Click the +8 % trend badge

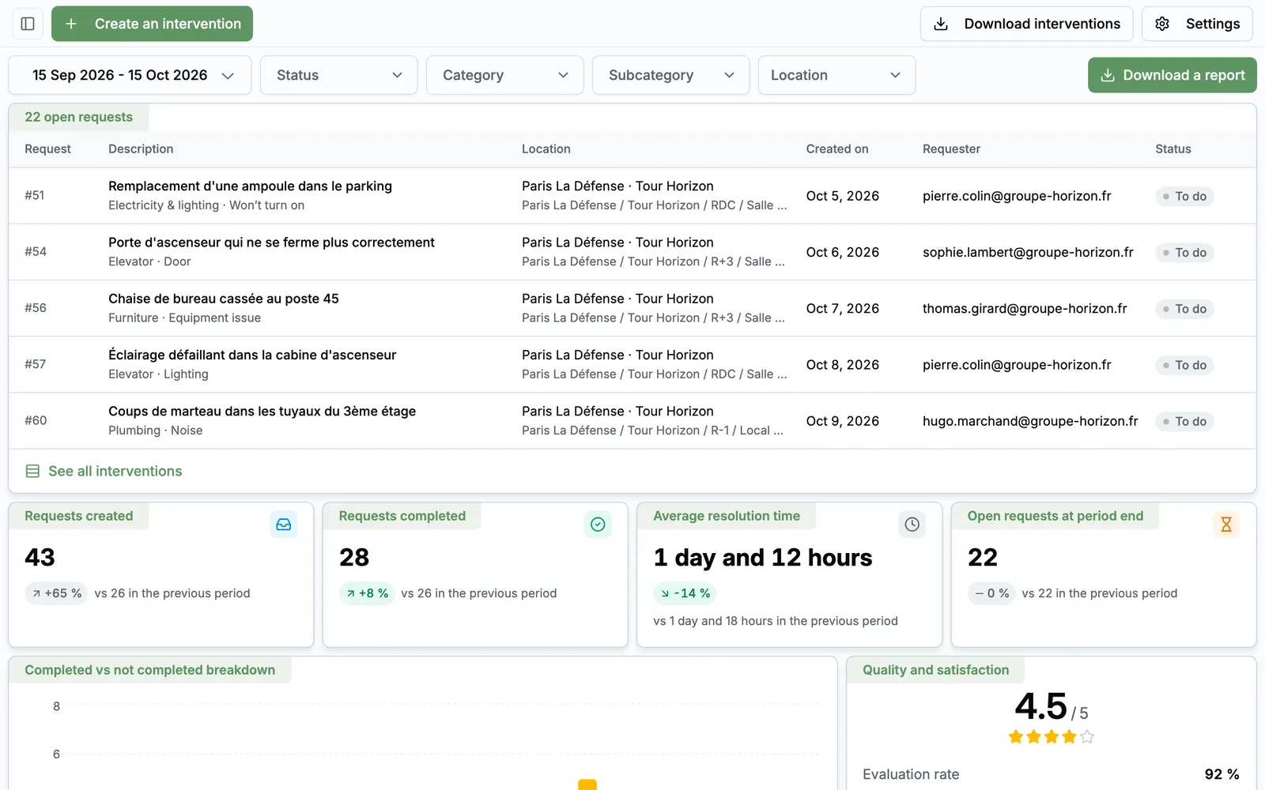[367, 593]
